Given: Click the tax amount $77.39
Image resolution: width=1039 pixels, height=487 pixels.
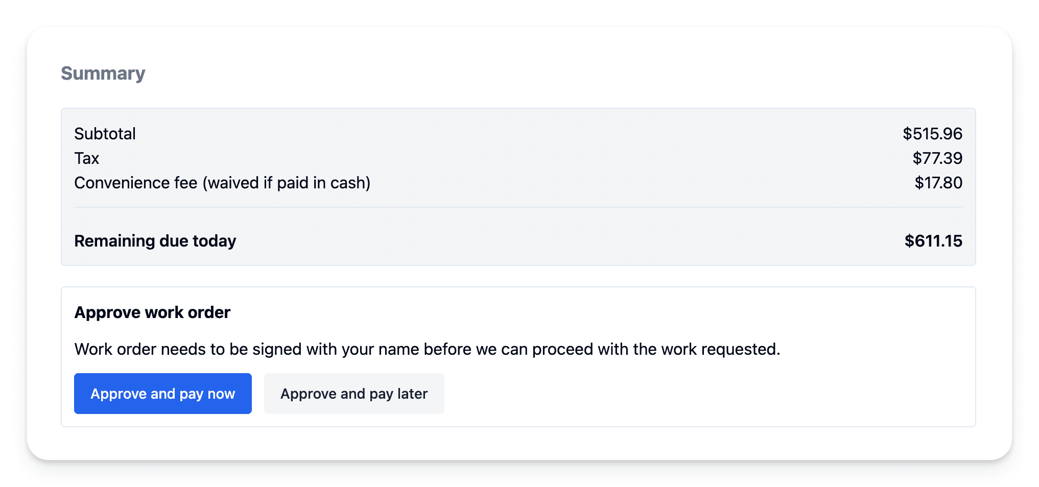Looking at the screenshot, I should [x=937, y=158].
